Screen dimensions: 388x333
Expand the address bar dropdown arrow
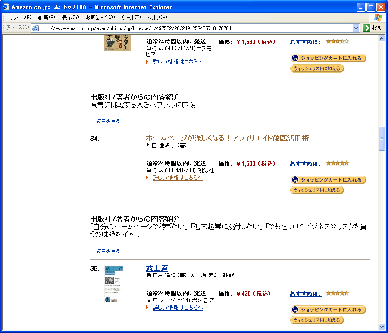point(356,28)
